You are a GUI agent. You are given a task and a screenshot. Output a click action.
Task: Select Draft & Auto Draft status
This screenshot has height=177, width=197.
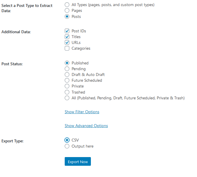tap(67, 74)
